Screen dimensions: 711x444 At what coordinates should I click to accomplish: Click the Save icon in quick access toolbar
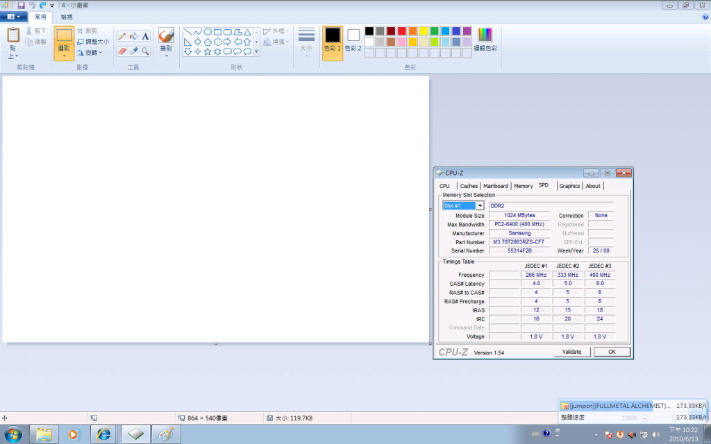pyautogui.click(x=22, y=5)
